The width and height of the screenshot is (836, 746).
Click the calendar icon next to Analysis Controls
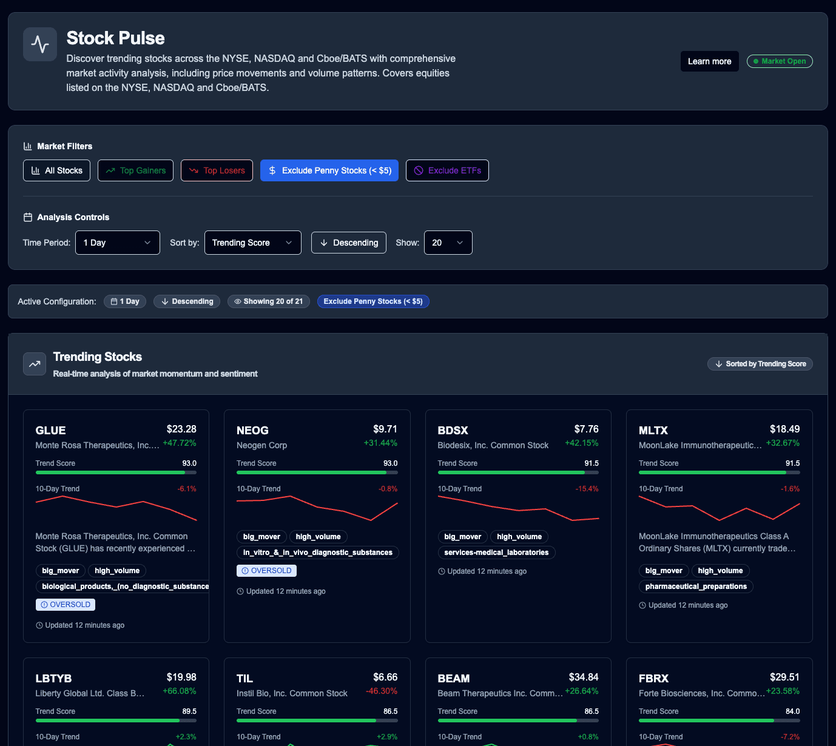(27, 217)
